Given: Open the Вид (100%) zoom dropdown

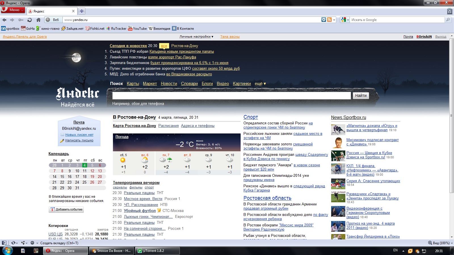Looking at the screenshot, I should [x=440, y=243].
